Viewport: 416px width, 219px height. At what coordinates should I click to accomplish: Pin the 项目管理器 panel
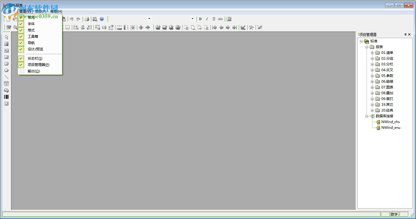(405, 35)
